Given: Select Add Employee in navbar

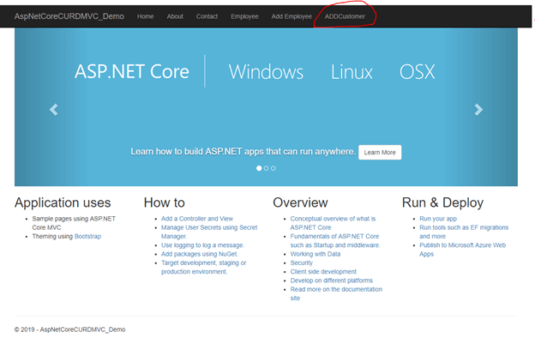Looking at the screenshot, I should click(x=292, y=16).
